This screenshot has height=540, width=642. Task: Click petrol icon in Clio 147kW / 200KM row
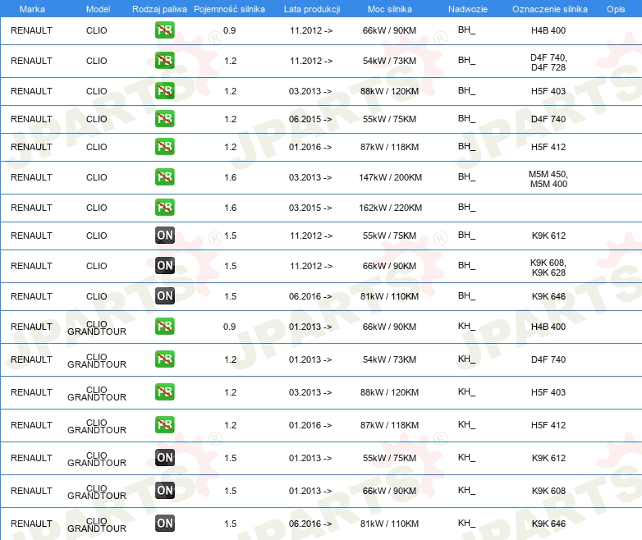pos(164,176)
